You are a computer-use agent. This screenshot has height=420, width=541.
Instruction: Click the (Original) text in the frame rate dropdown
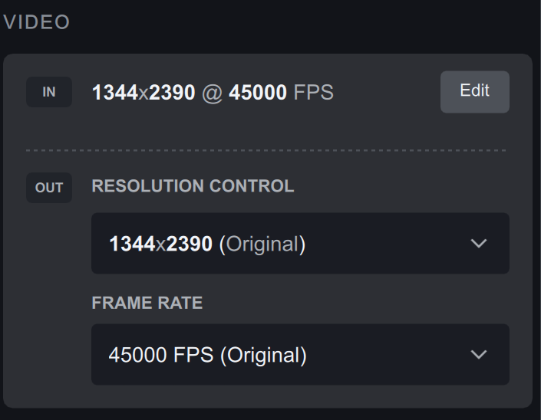click(263, 356)
